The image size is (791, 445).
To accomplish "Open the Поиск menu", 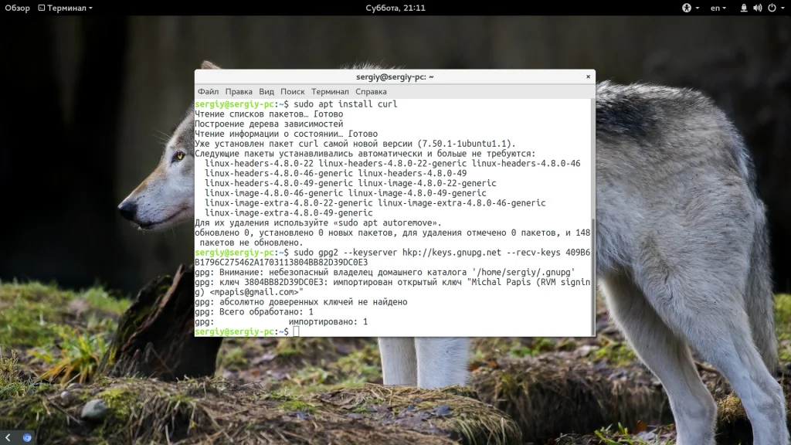I will [x=293, y=92].
